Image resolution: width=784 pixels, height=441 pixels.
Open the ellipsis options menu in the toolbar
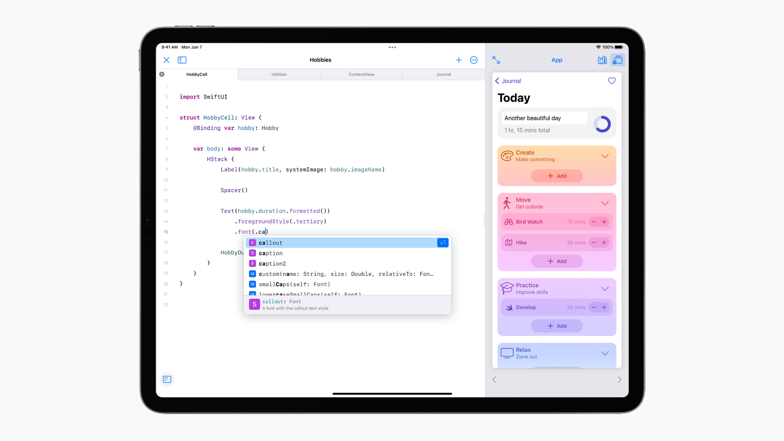click(x=473, y=60)
